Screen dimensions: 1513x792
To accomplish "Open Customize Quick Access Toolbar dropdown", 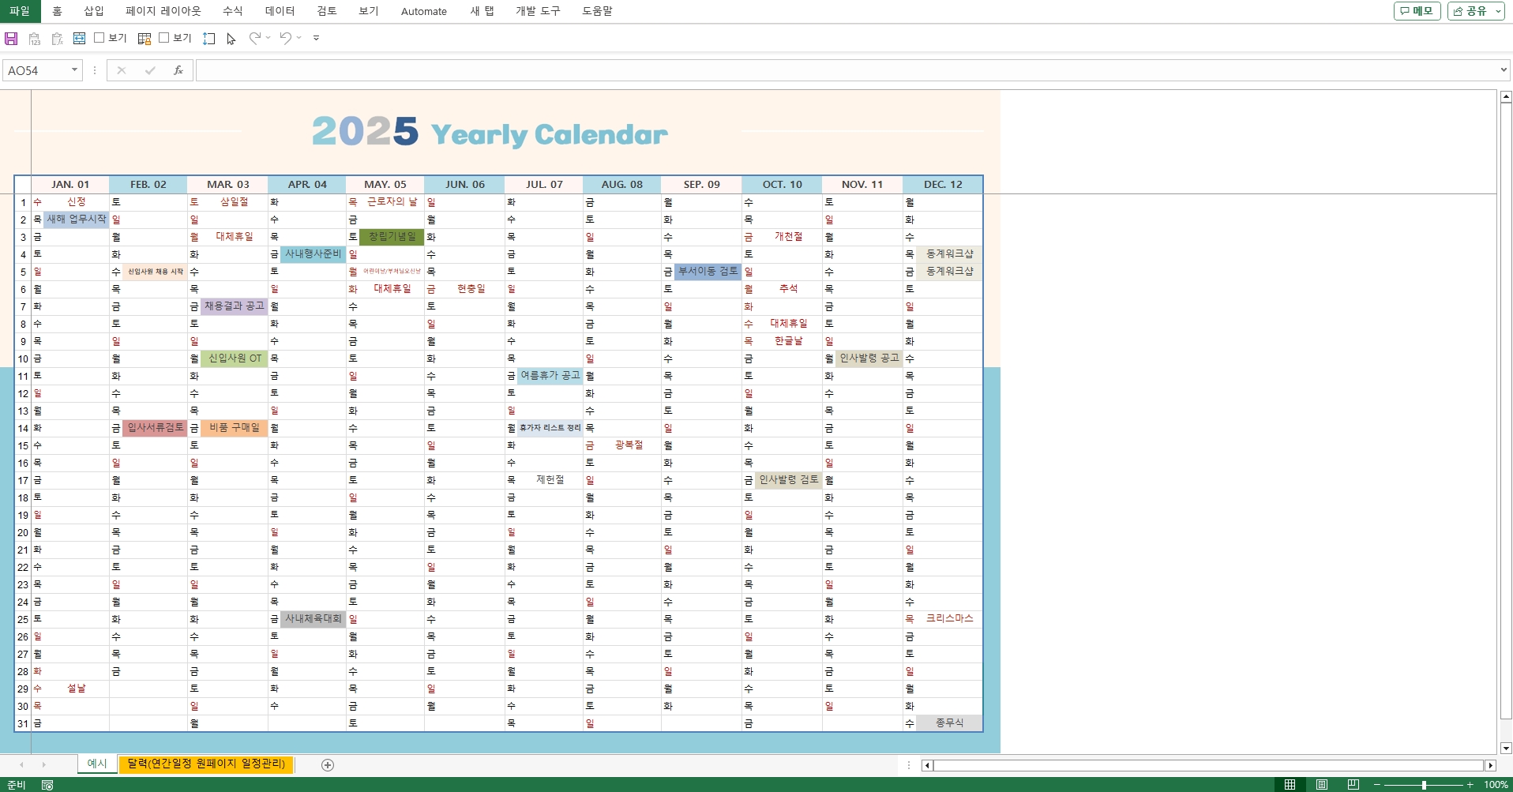I will [x=316, y=38].
